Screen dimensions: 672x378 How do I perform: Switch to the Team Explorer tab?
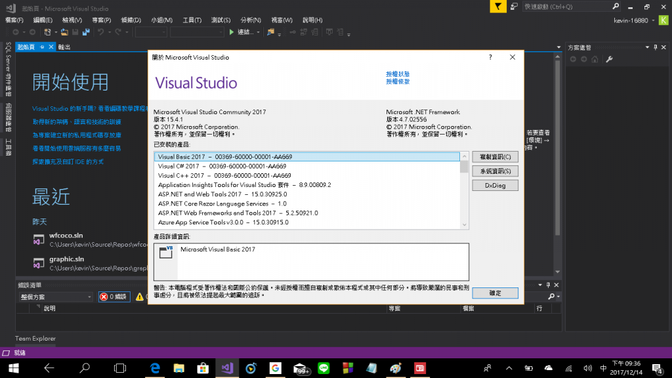(35, 339)
